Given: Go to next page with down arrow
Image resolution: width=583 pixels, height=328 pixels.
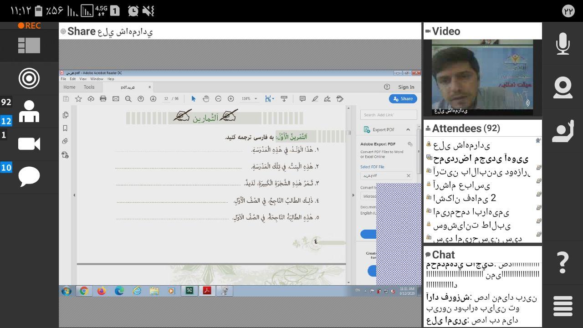Looking at the screenshot, I should [x=153, y=99].
